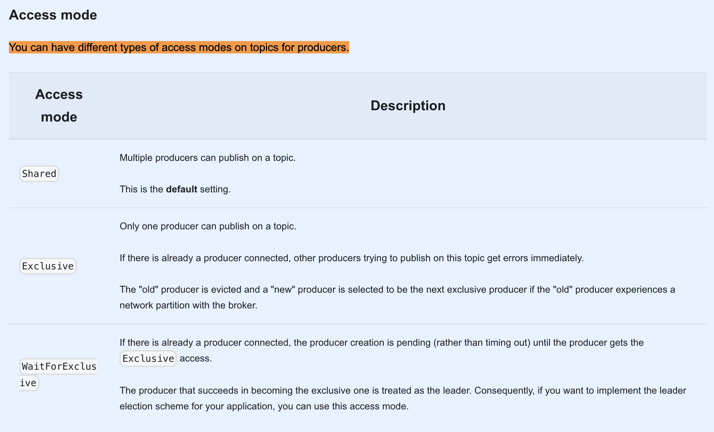The width and height of the screenshot is (714, 432).
Task: Click the word "access." after Exclusive badge
Action: pyautogui.click(x=196, y=358)
